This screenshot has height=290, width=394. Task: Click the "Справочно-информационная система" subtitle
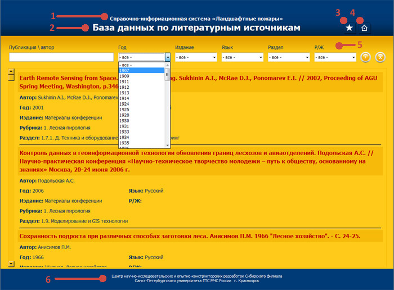(x=196, y=19)
